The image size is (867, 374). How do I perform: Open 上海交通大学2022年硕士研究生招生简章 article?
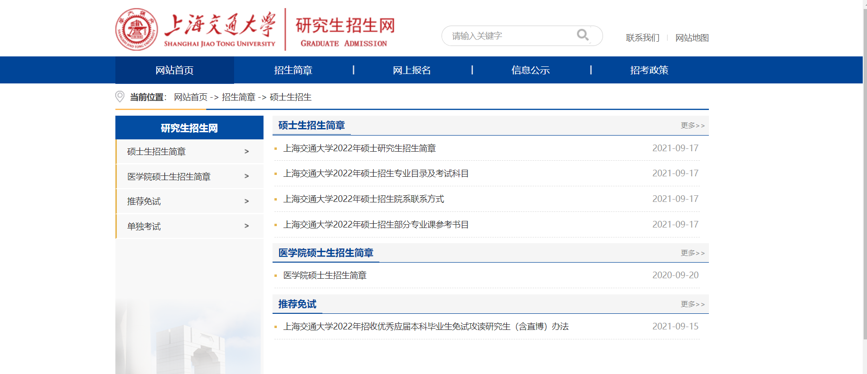[359, 148]
